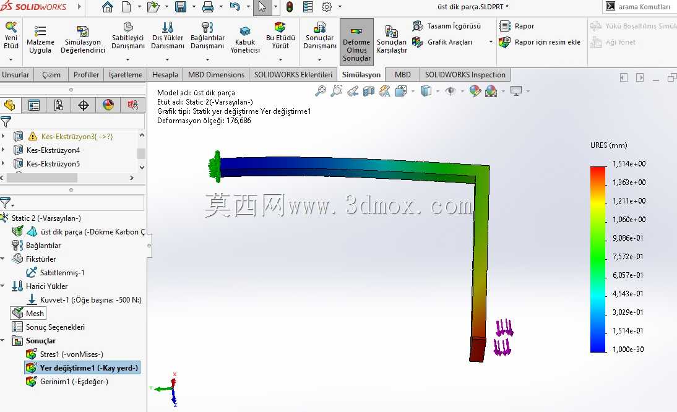Image resolution: width=677 pixels, height=412 pixels.
Task: Select the cursor selection tool
Action: coord(262,7)
